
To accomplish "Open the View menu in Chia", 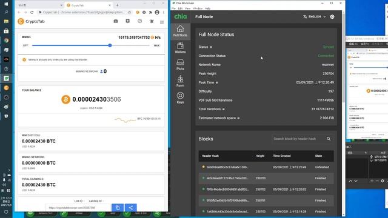I will (x=187, y=8).
